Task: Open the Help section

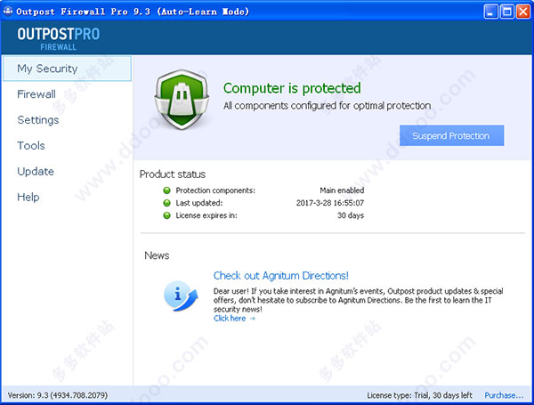Action: pos(28,197)
